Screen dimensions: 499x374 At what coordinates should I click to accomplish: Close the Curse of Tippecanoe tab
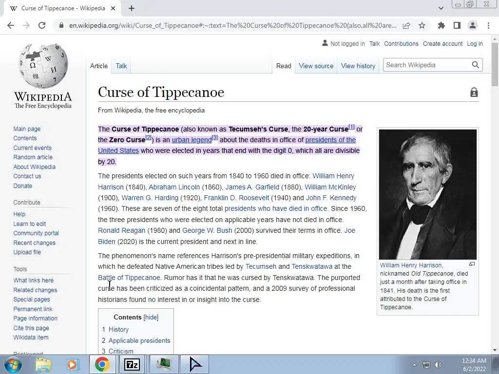(113, 9)
